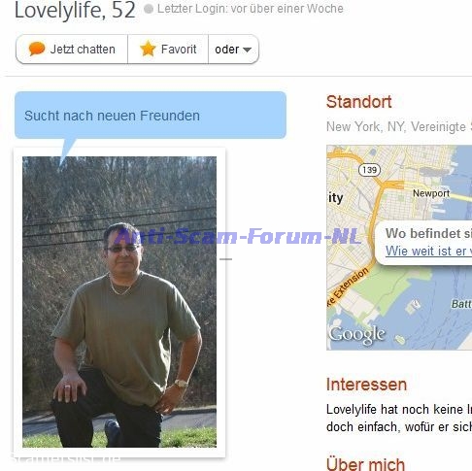Click the route 139 shield on map
Viewport: 472px width, 471px height.
[x=369, y=170]
